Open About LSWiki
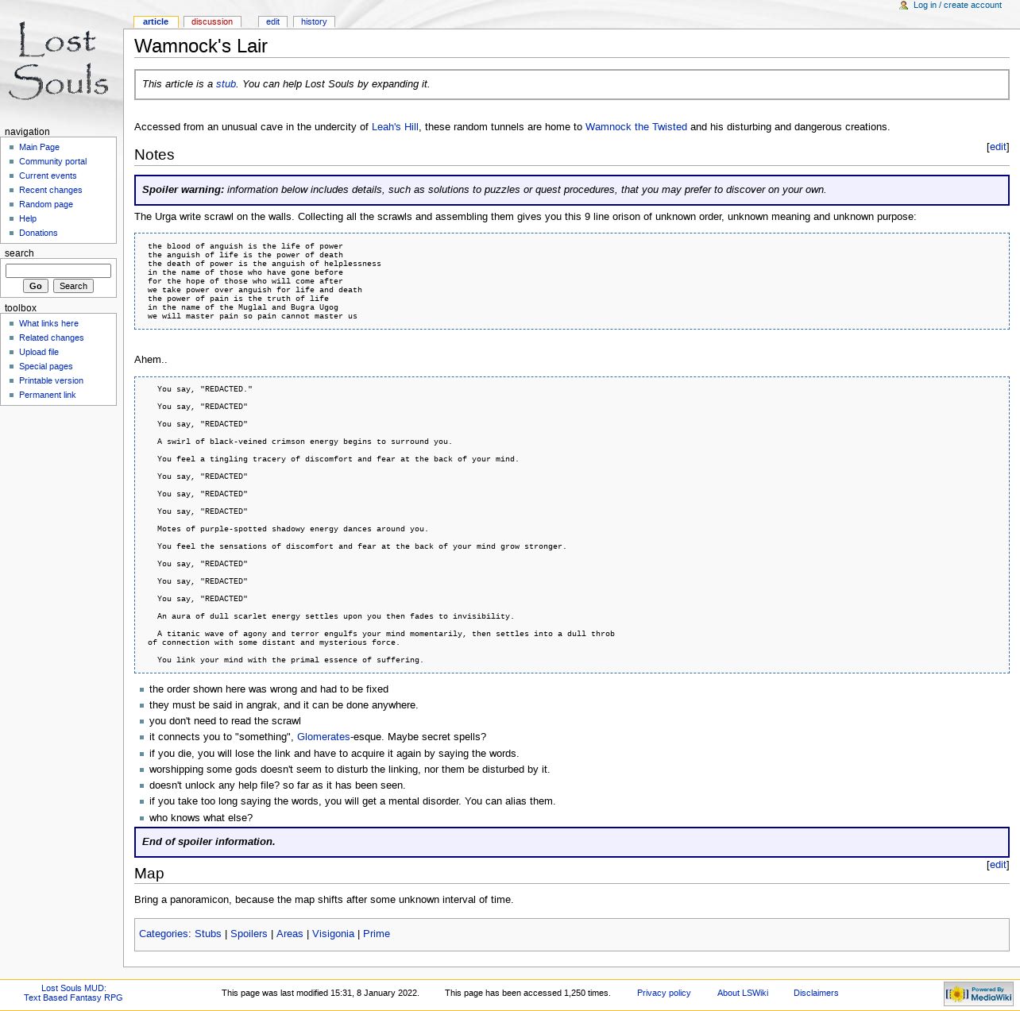 [x=743, y=994]
